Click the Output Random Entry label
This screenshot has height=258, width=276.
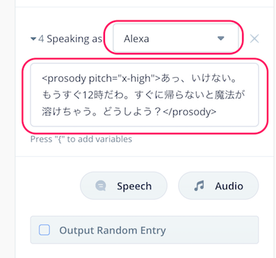click(112, 230)
